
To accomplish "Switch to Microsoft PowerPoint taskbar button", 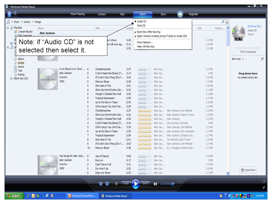I will coord(82,196).
